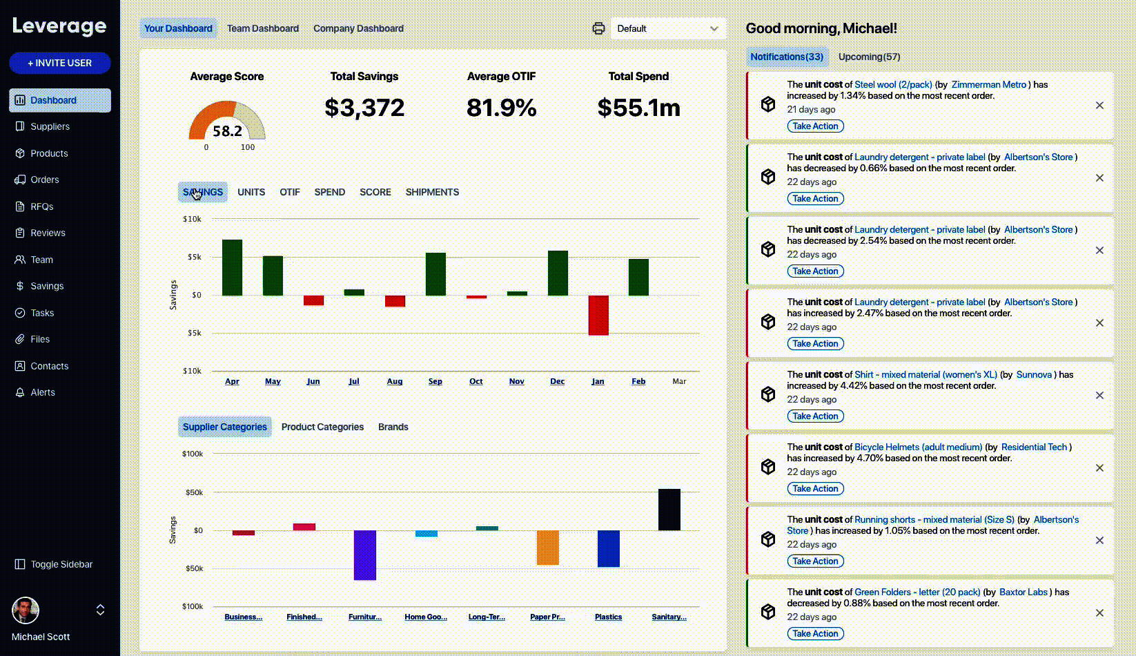Click the Files paperclip icon
Image resolution: width=1136 pixels, height=656 pixels.
(x=20, y=339)
